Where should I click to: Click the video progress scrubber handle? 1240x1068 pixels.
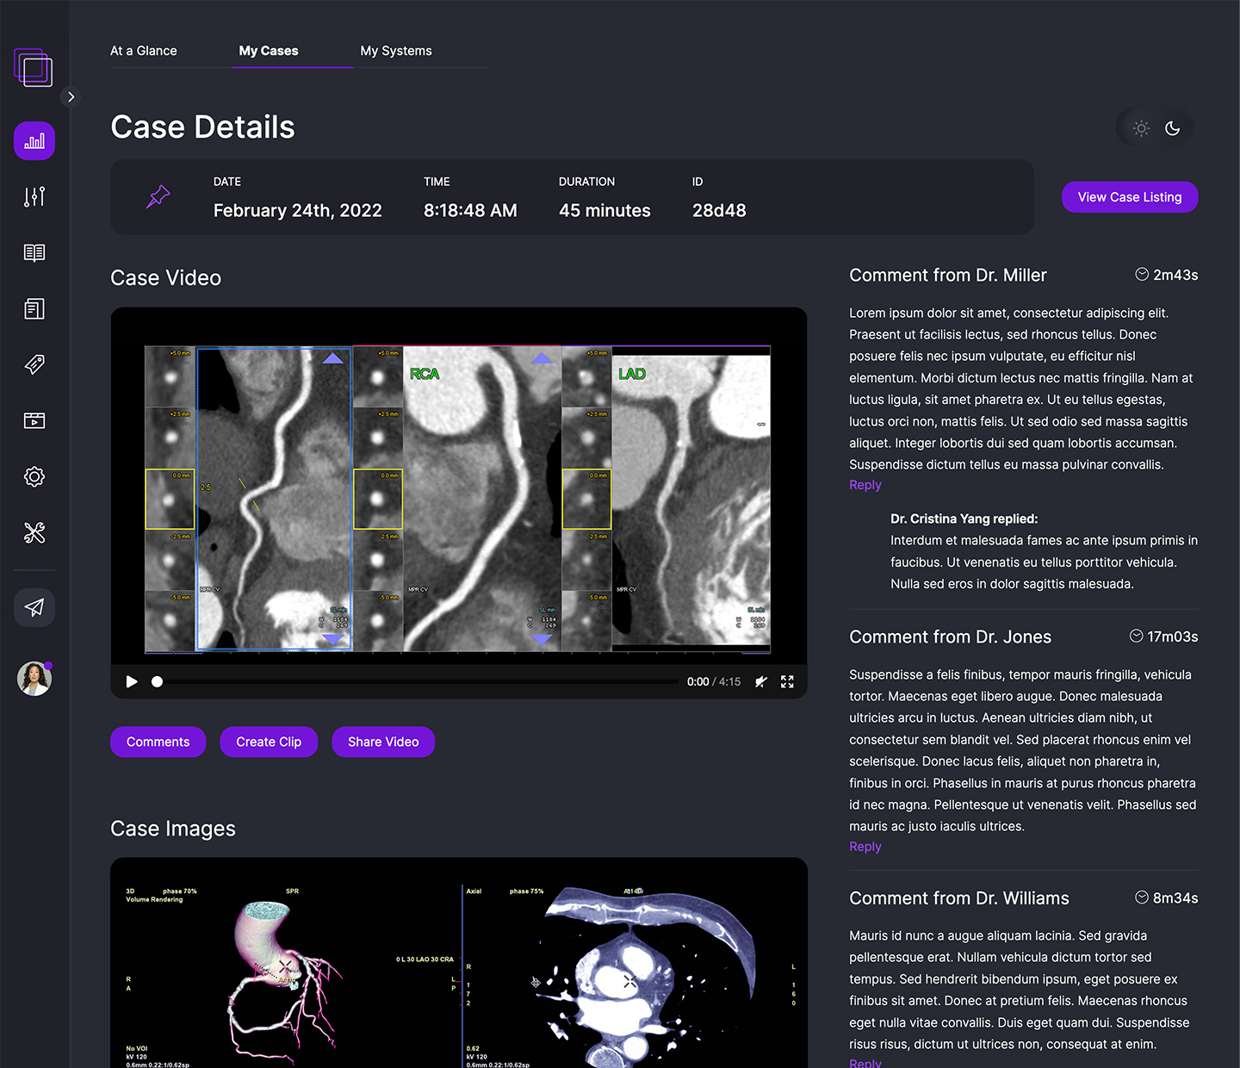tap(157, 681)
